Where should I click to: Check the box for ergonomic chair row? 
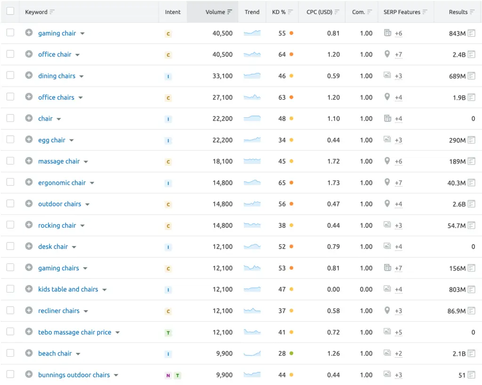[10, 182]
